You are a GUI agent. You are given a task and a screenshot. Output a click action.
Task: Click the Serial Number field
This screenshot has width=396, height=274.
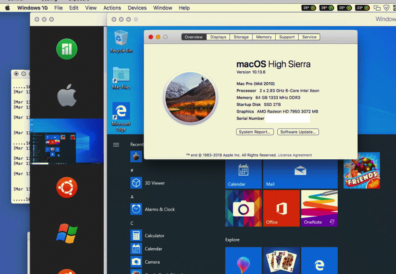[x=287, y=118]
